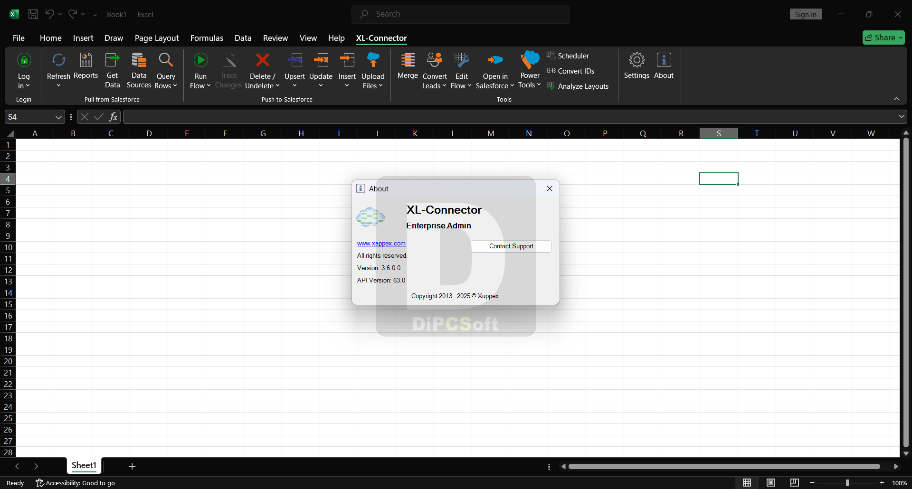Switch to Normal view in status bar
The width and height of the screenshot is (912, 489).
747,483
